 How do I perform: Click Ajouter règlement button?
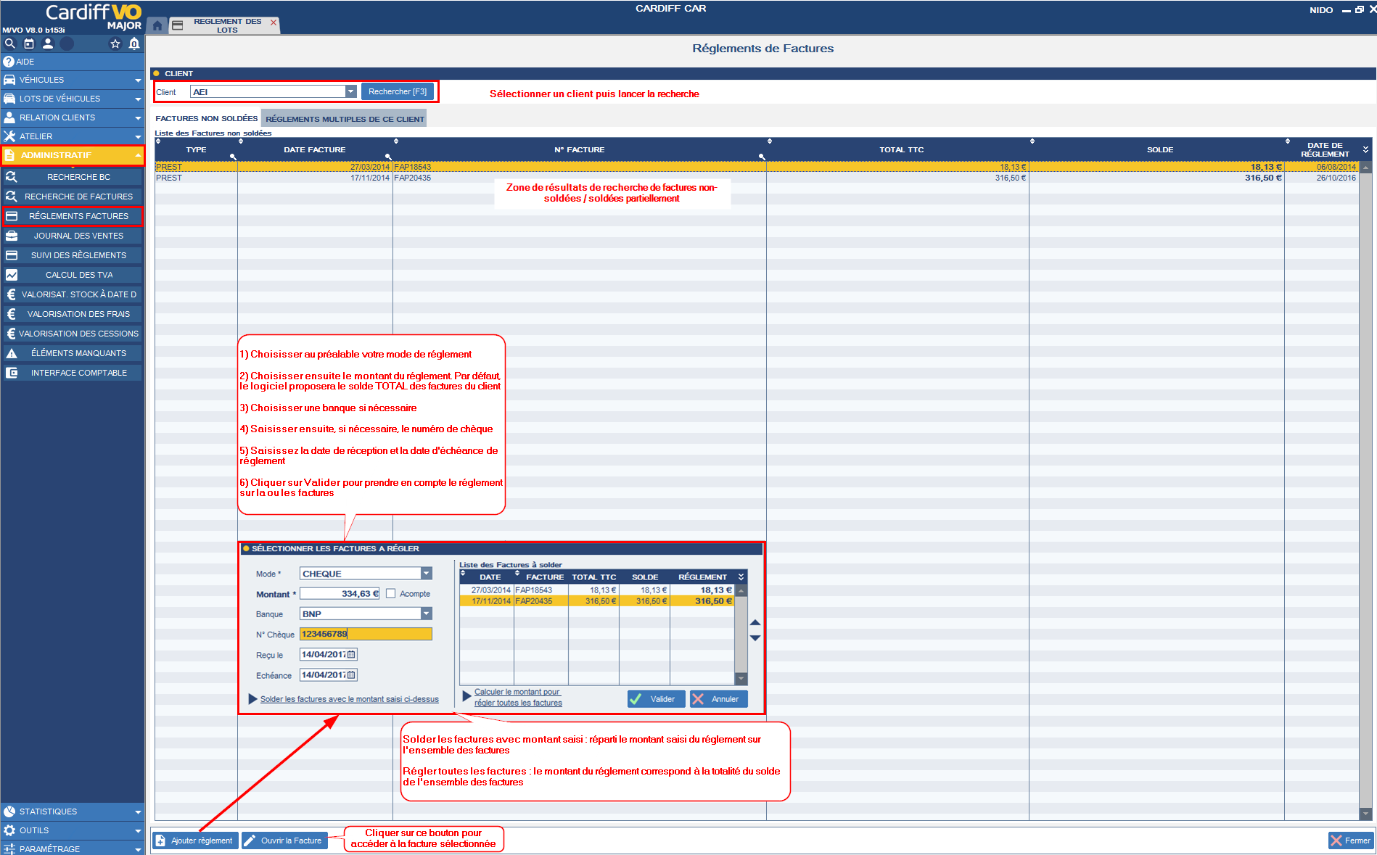(x=195, y=840)
